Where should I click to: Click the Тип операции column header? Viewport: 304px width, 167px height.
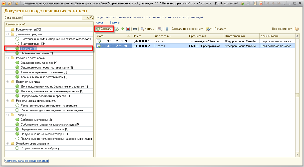point(170,36)
